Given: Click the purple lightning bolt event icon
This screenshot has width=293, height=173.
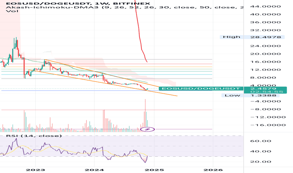Looking at the screenshot, I should 147,129.
